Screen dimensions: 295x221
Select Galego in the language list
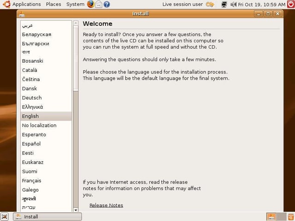tap(46, 190)
